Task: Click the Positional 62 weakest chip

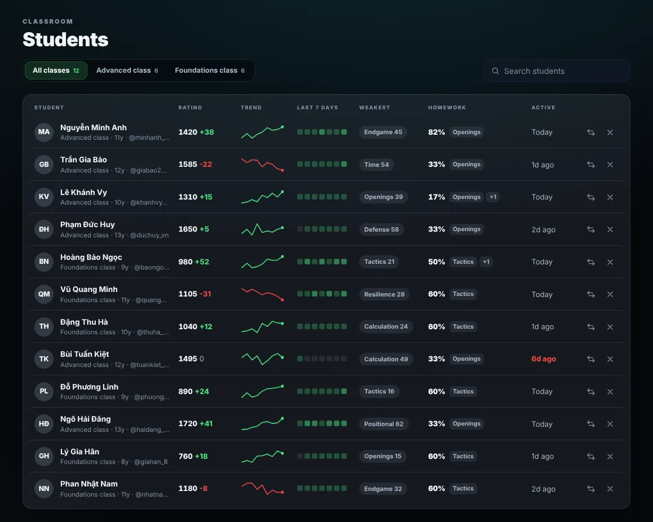Action: (x=383, y=424)
